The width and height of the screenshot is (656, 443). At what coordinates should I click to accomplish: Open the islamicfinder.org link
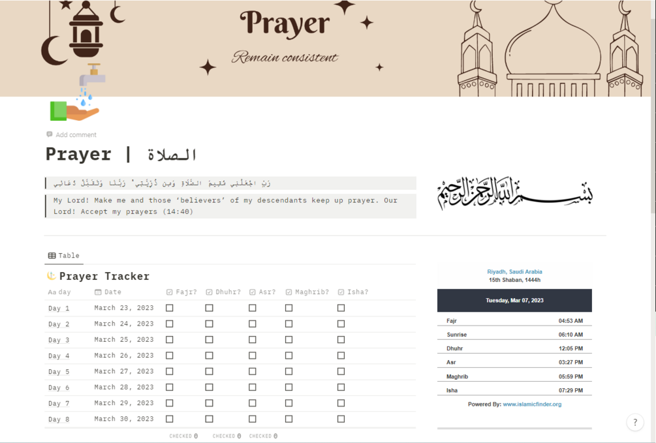(x=532, y=404)
